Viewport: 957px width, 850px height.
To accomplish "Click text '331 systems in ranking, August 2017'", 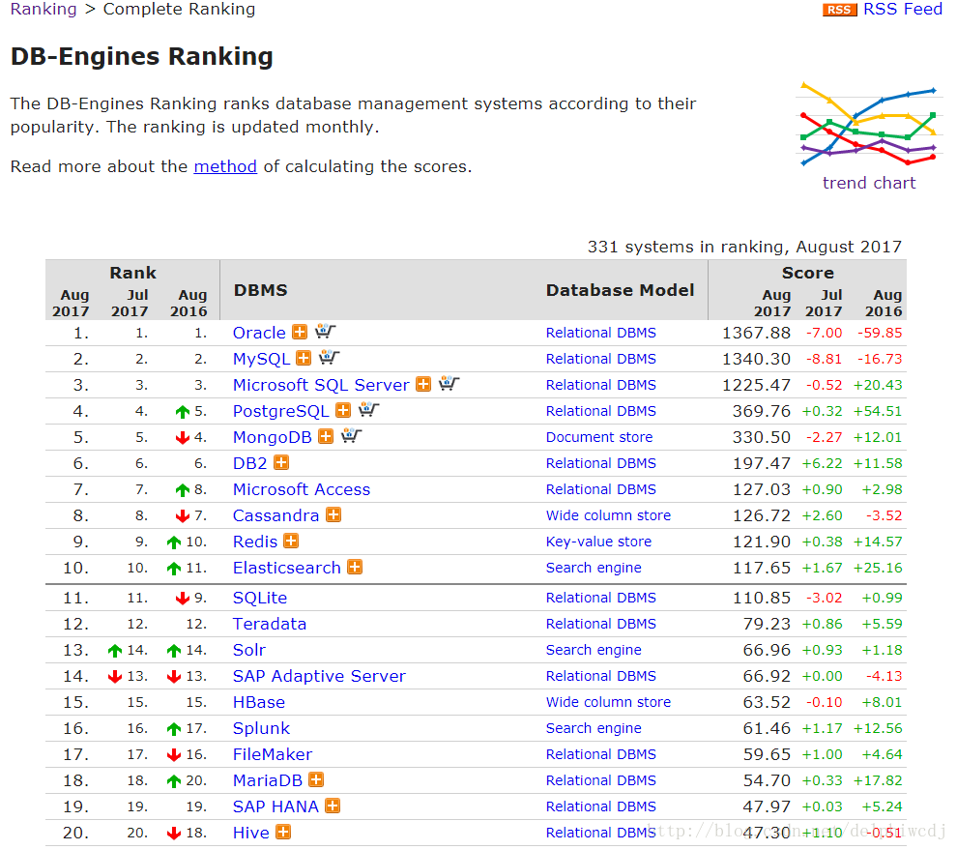I will pyautogui.click(x=744, y=247).
